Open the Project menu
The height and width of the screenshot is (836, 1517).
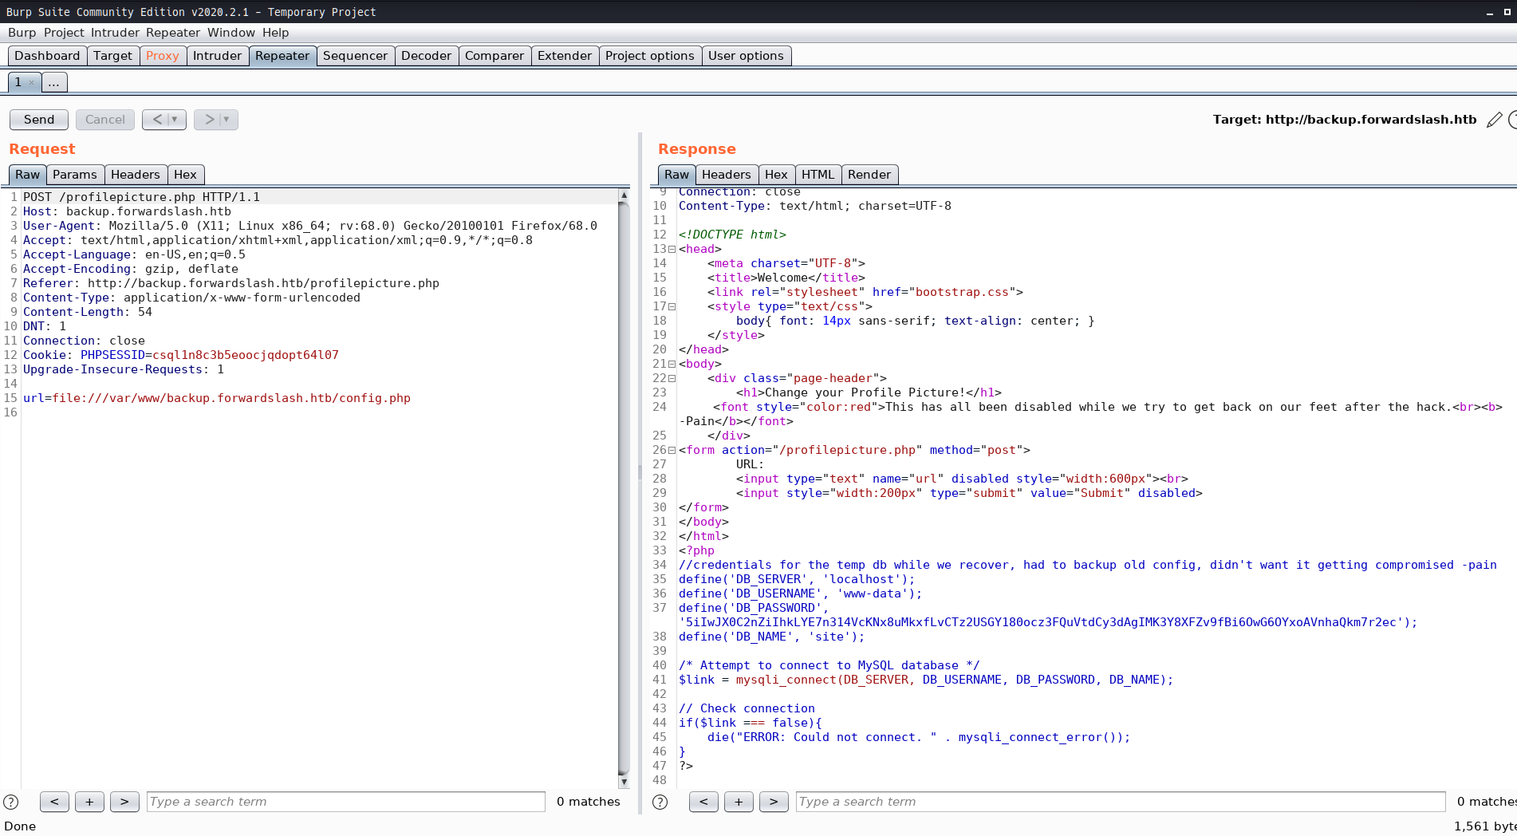point(64,33)
